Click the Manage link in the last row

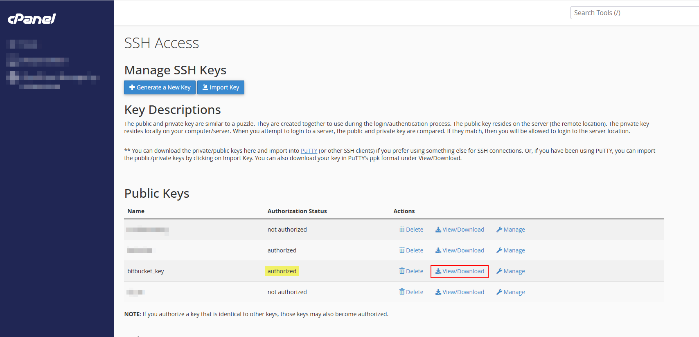click(x=511, y=292)
